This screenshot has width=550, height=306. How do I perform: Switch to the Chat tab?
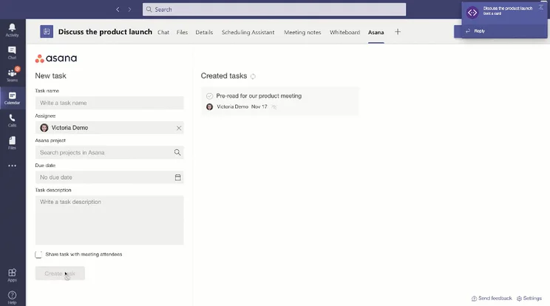click(x=163, y=33)
